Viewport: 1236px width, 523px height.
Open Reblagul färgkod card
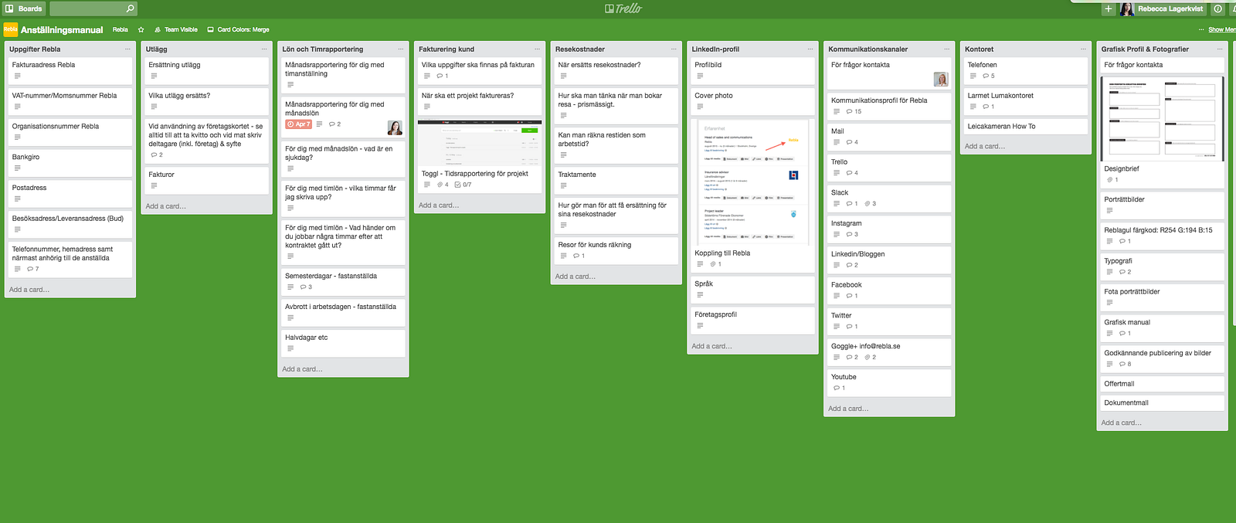pos(1163,236)
